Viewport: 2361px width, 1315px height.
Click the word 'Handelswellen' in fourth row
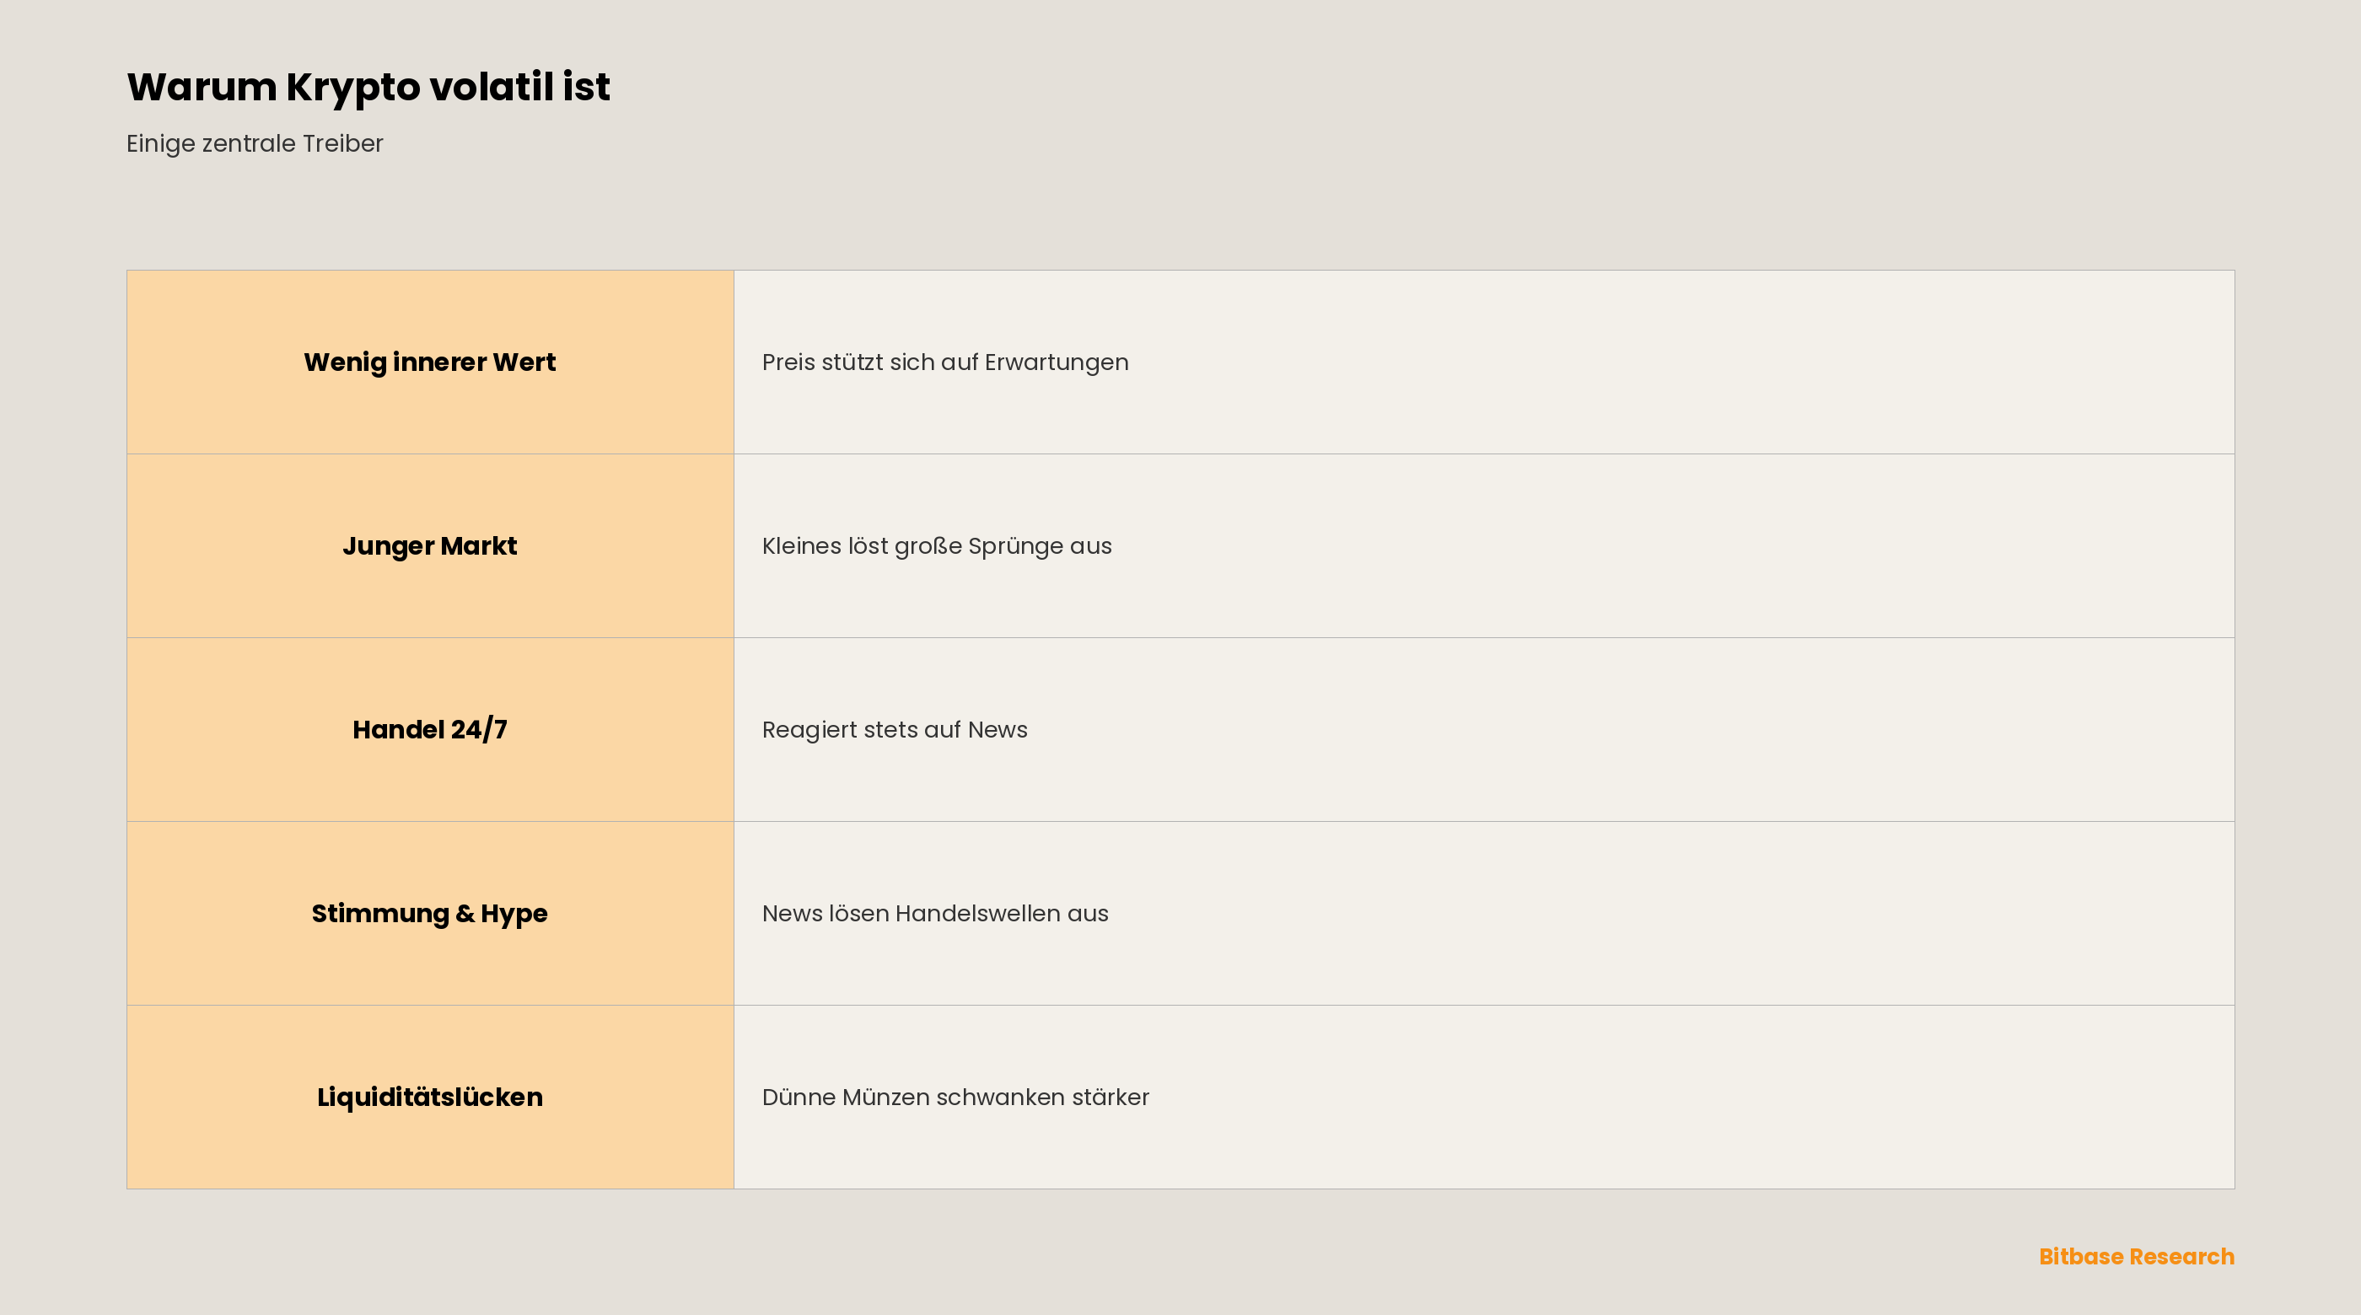tap(978, 914)
